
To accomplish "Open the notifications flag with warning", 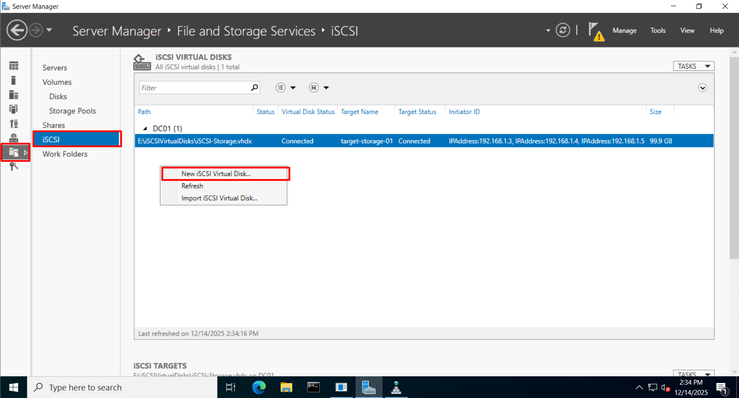I will click(x=596, y=31).
